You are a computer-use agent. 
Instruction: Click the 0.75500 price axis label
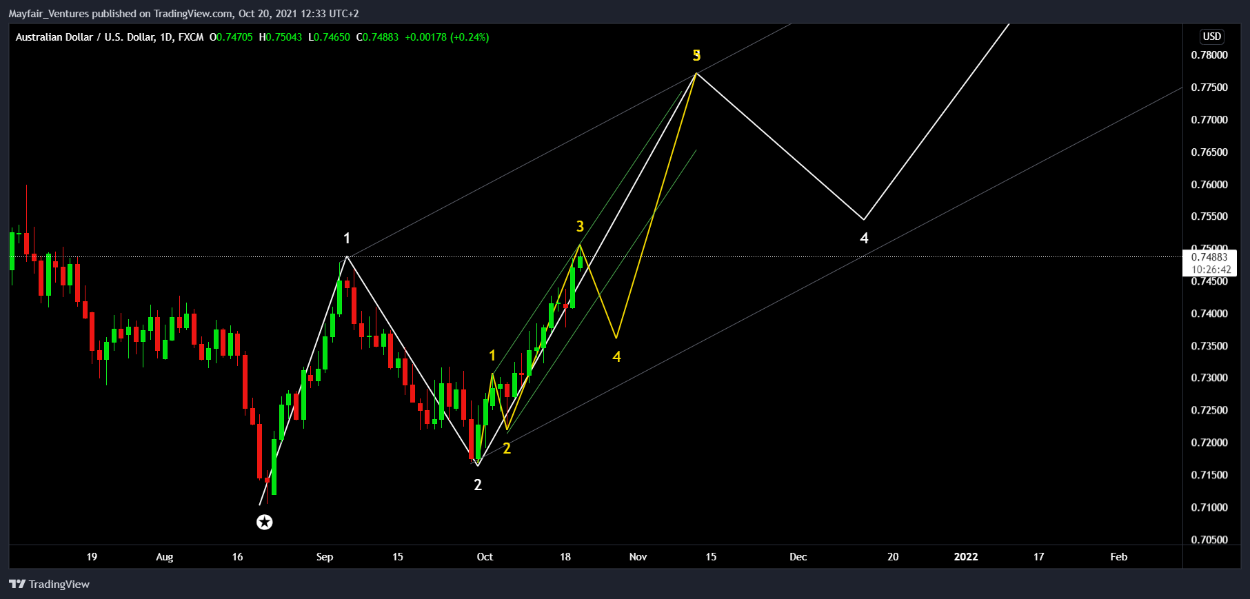click(1209, 216)
